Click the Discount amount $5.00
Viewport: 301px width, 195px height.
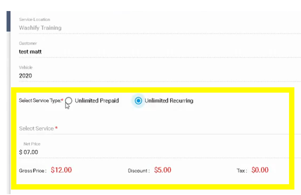click(x=163, y=170)
